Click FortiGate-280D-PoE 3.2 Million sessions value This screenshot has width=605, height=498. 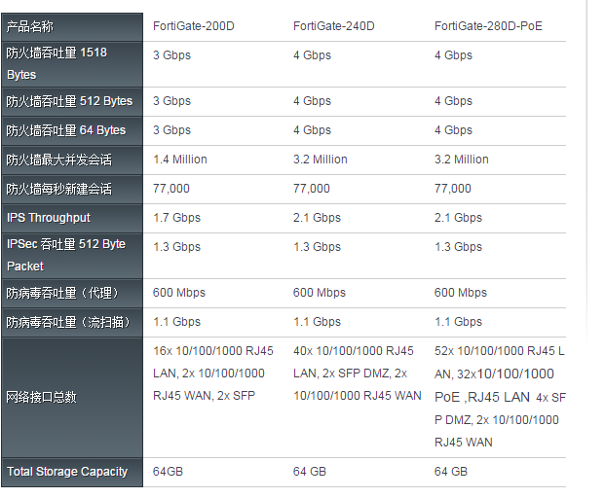462,160
